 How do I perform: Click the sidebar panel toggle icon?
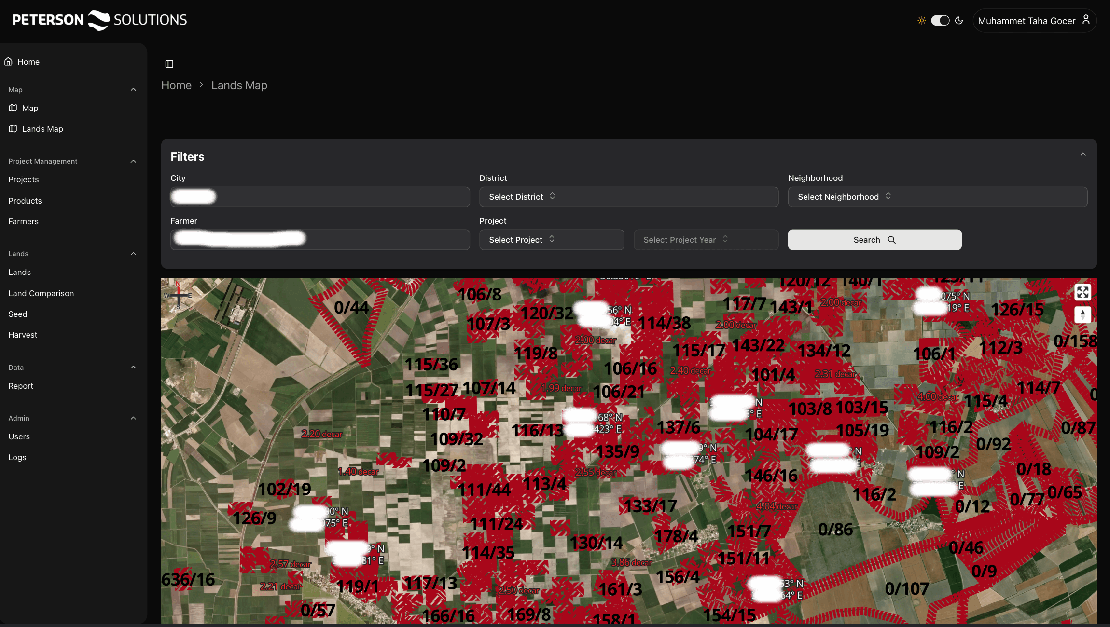pos(169,64)
